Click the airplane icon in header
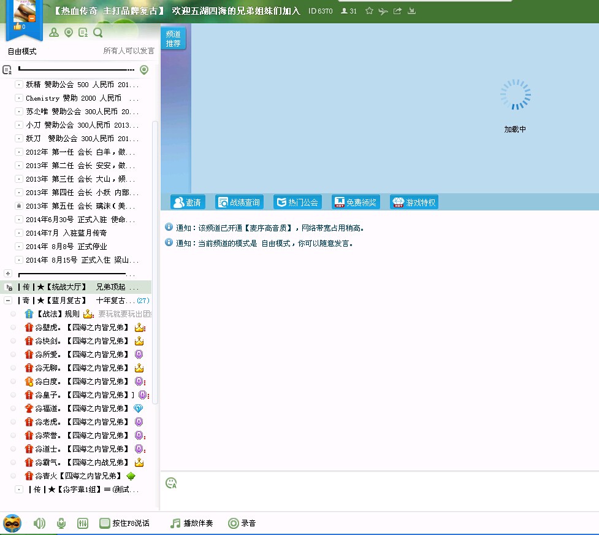 tap(383, 11)
